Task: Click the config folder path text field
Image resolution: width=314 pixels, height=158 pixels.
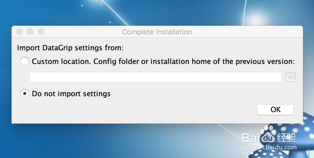Action: (155, 77)
